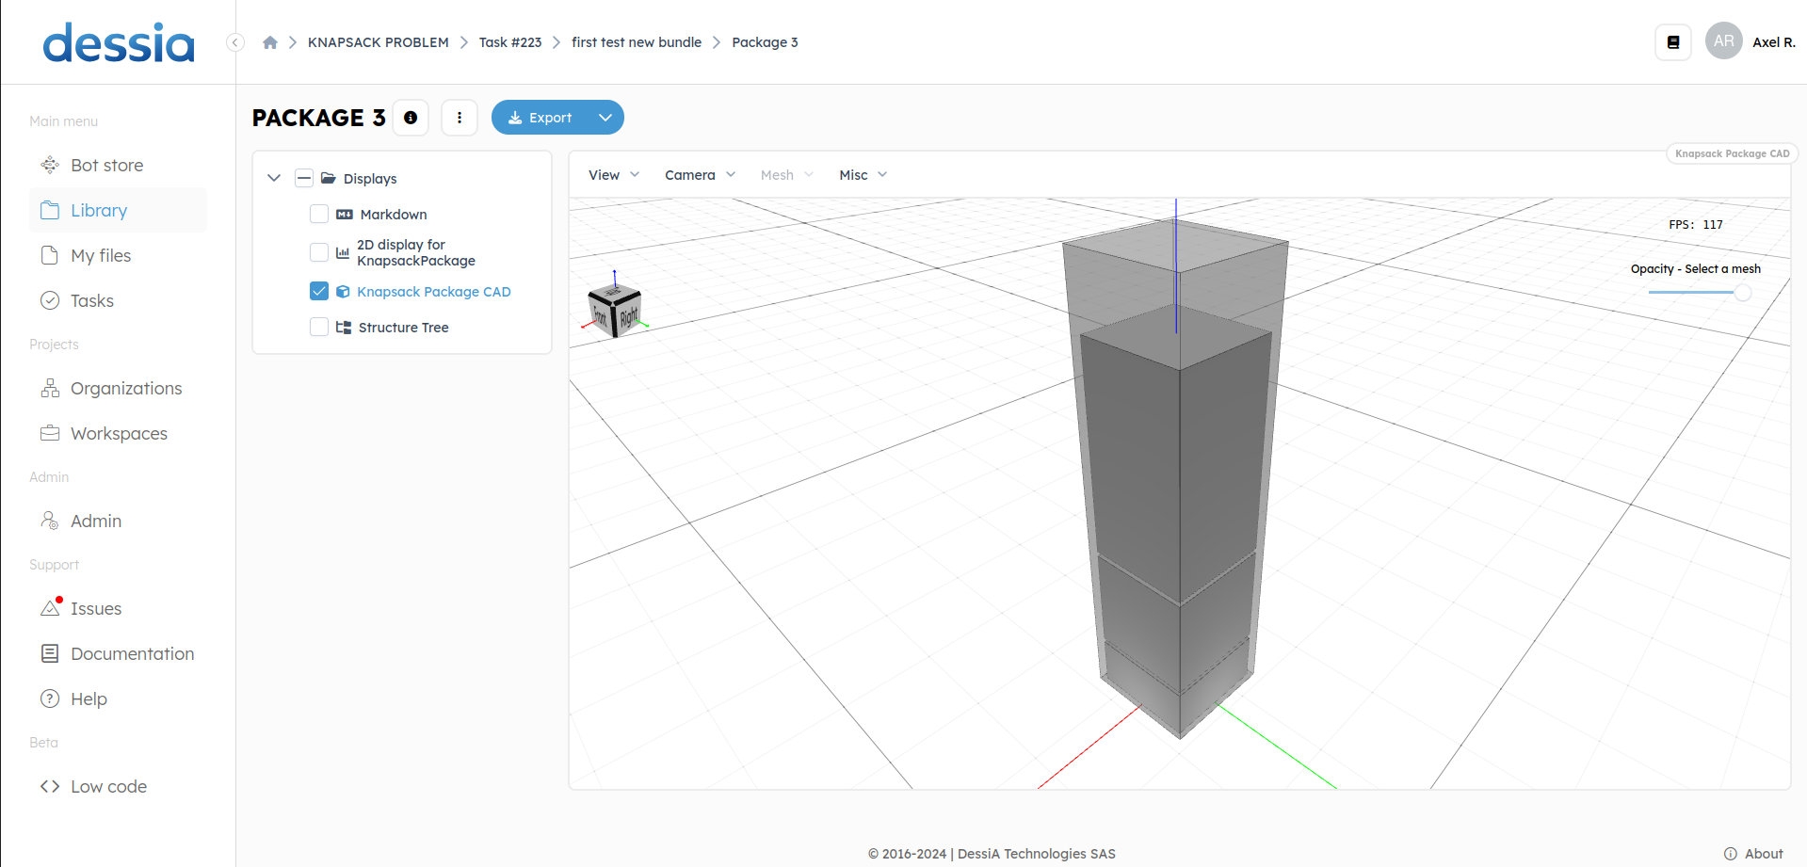Click the home icon in breadcrumb
The width and height of the screenshot is (1807, 867).
tap(270, 42)
